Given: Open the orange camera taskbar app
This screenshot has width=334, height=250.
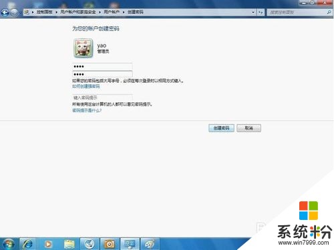Looking at the screenshot, I should point(110,244).
